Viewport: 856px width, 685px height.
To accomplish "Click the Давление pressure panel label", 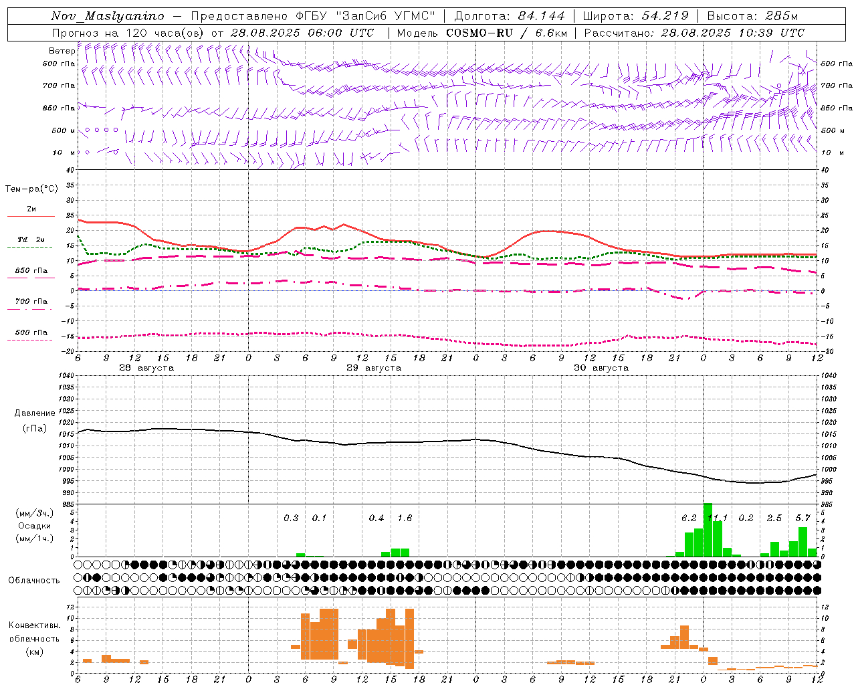I will pyautogui.click(x=35, y=413).
